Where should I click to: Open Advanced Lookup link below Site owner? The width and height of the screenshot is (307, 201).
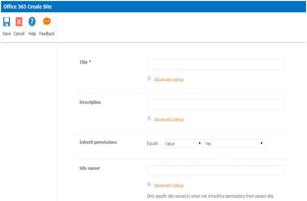click(x=169, y=185)
